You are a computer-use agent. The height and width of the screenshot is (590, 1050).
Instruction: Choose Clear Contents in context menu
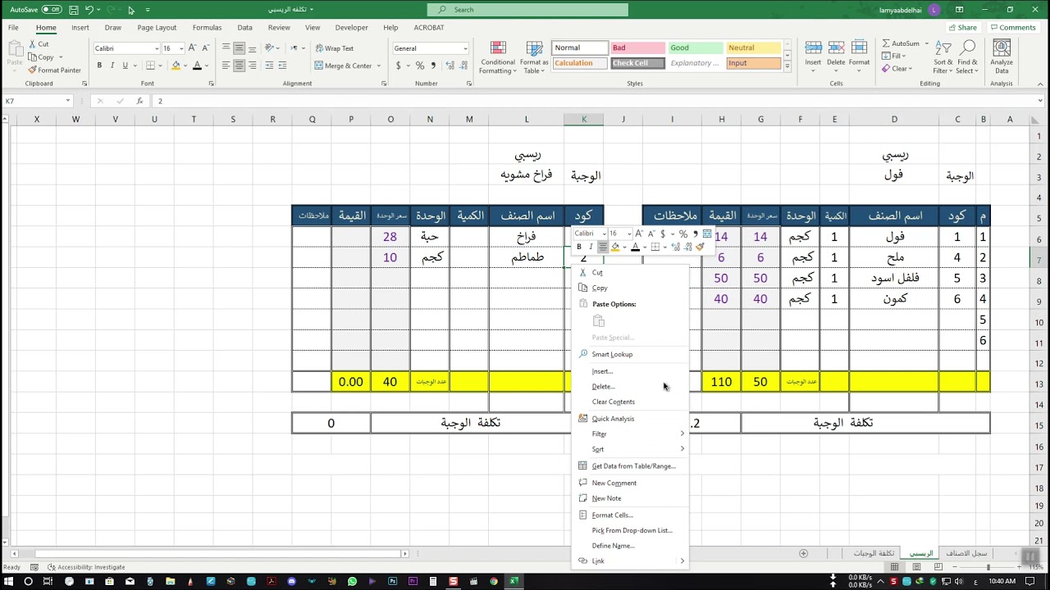click(630, 402)
